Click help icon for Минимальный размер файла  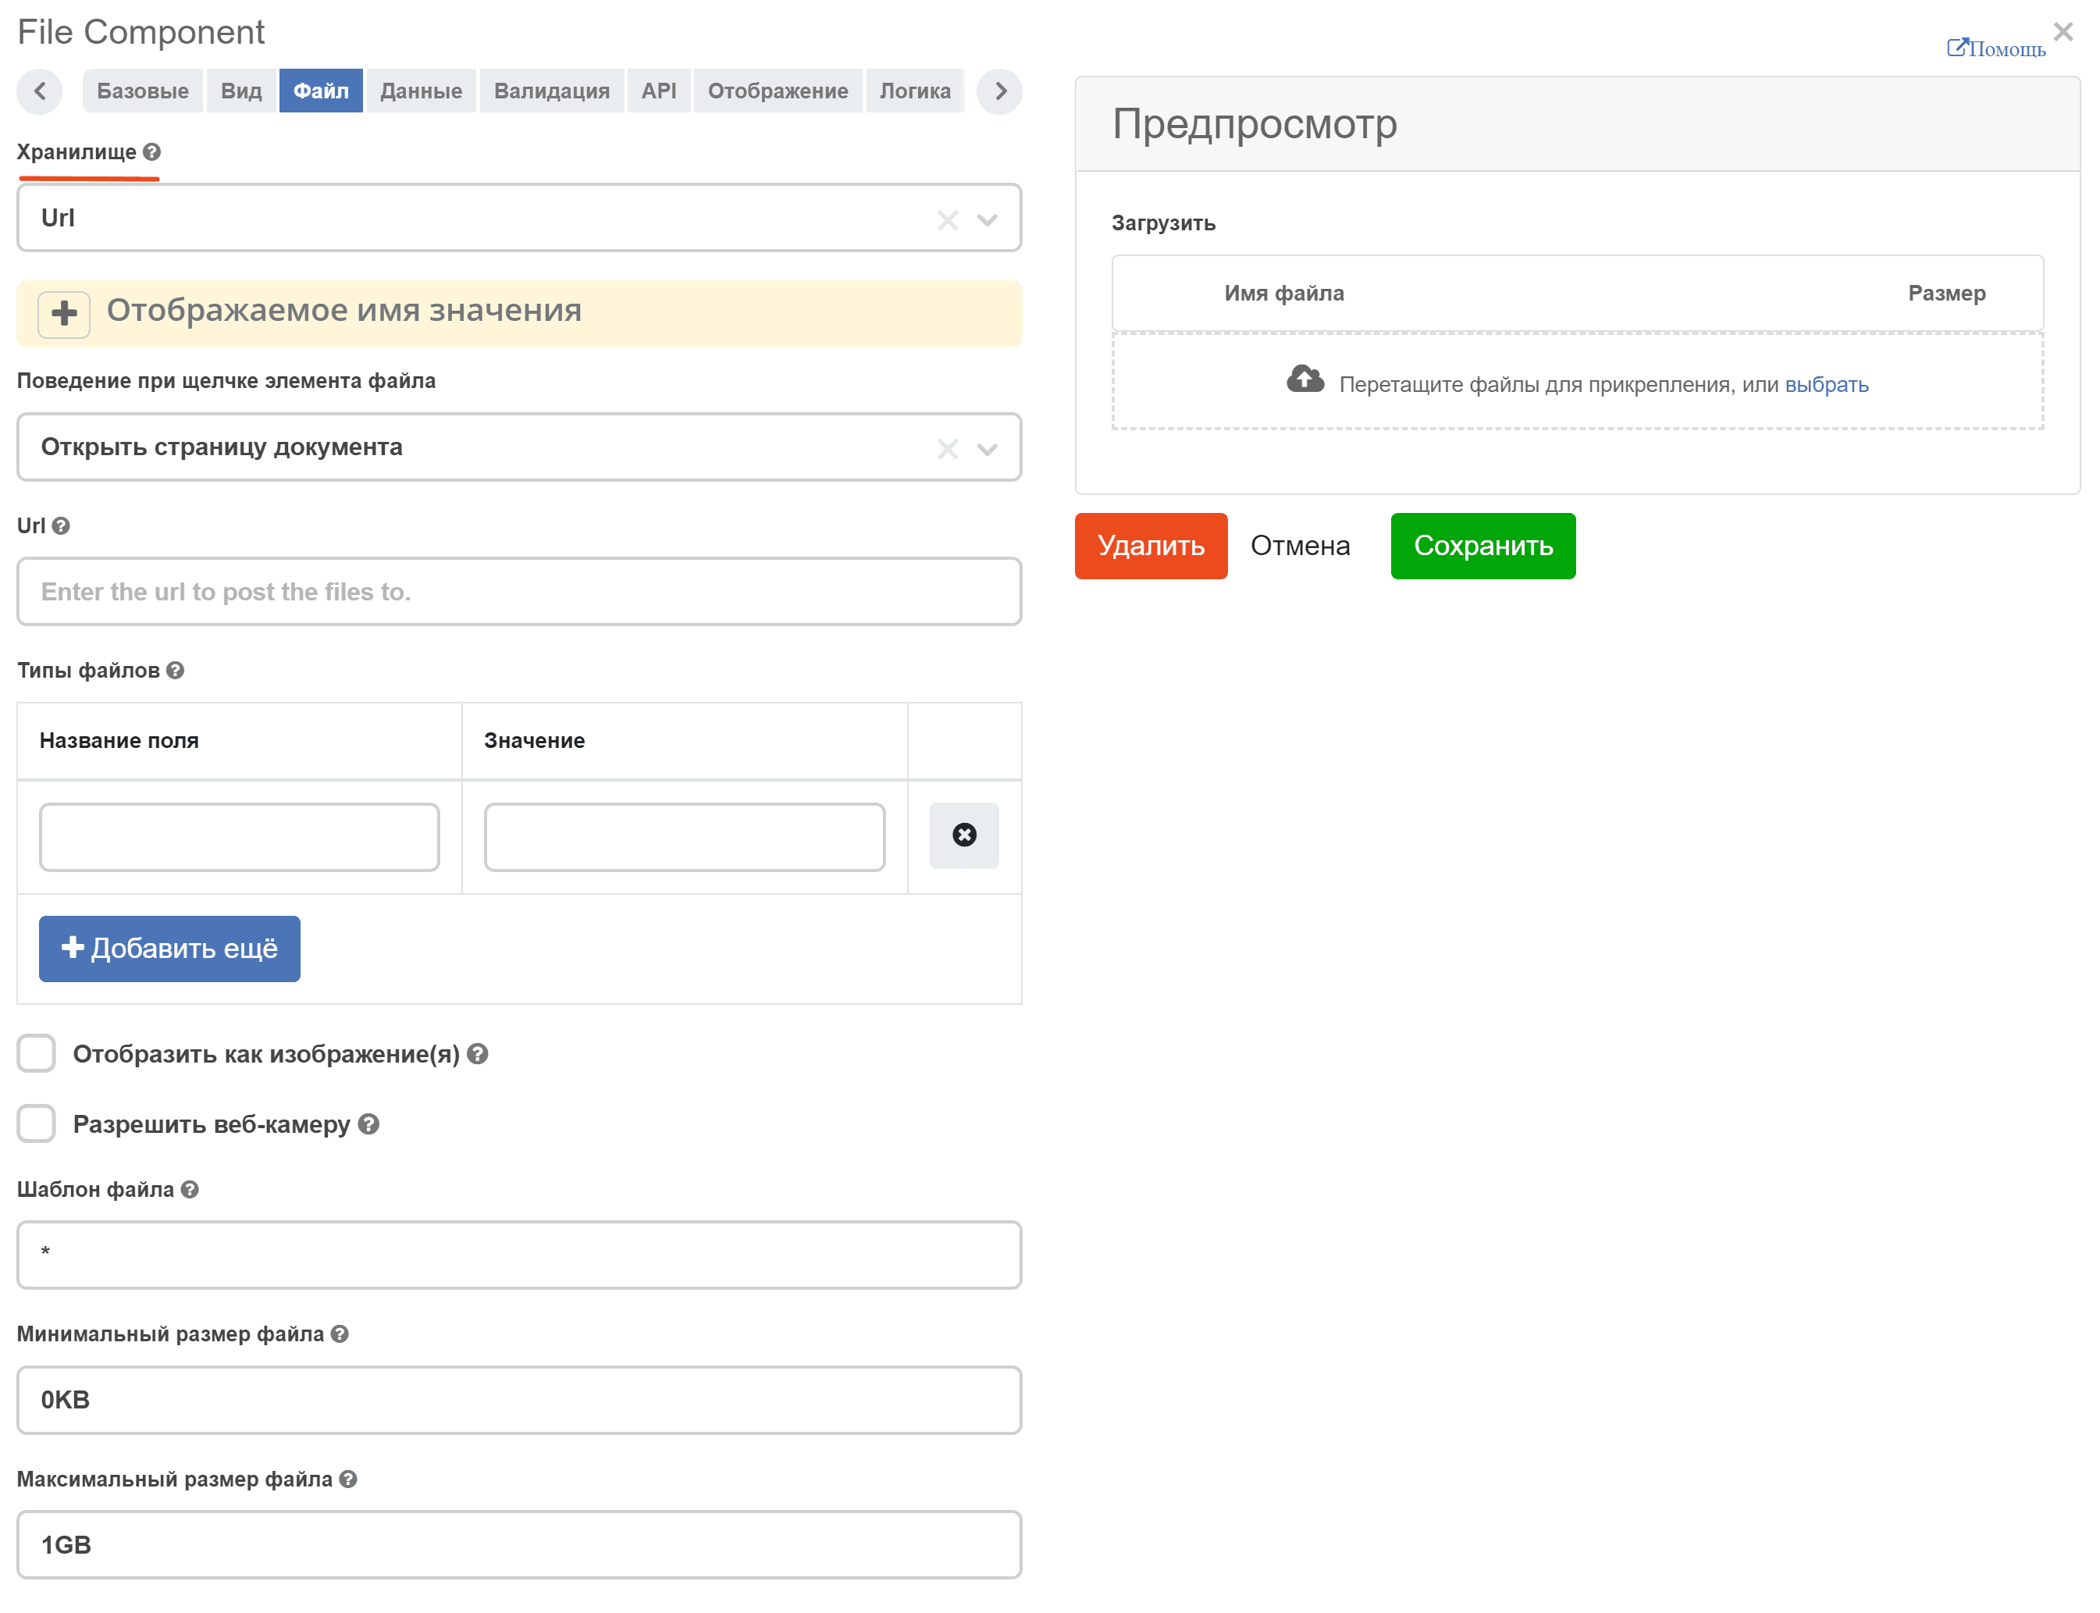point(340,1334)
